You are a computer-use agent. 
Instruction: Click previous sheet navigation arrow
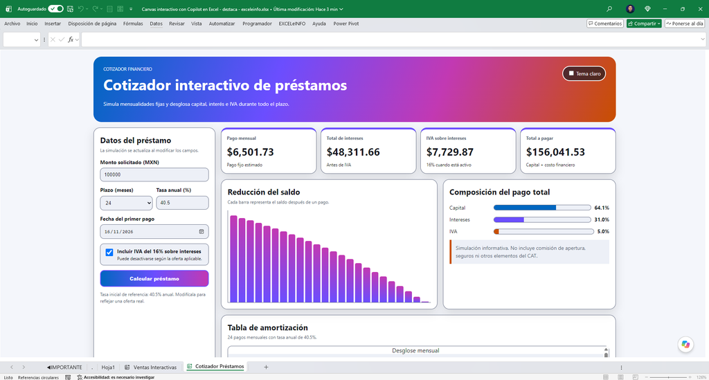coord(12,367)
